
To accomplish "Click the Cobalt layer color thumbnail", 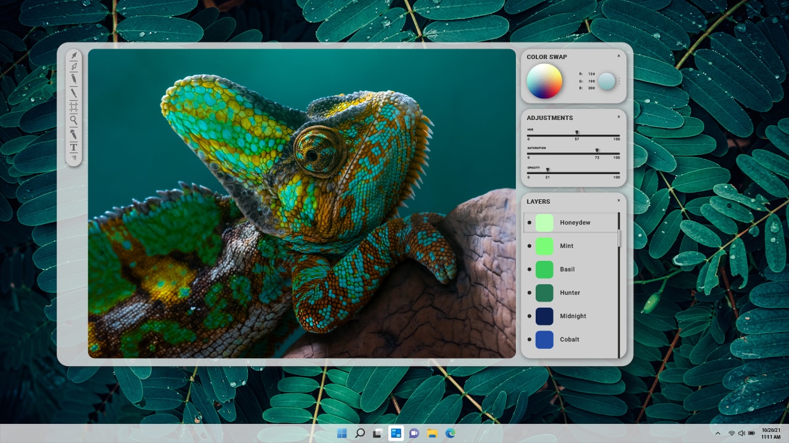I will click(544, 340).
